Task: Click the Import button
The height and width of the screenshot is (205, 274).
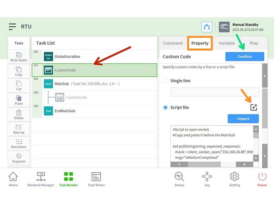Action: (x=243, y=119)
